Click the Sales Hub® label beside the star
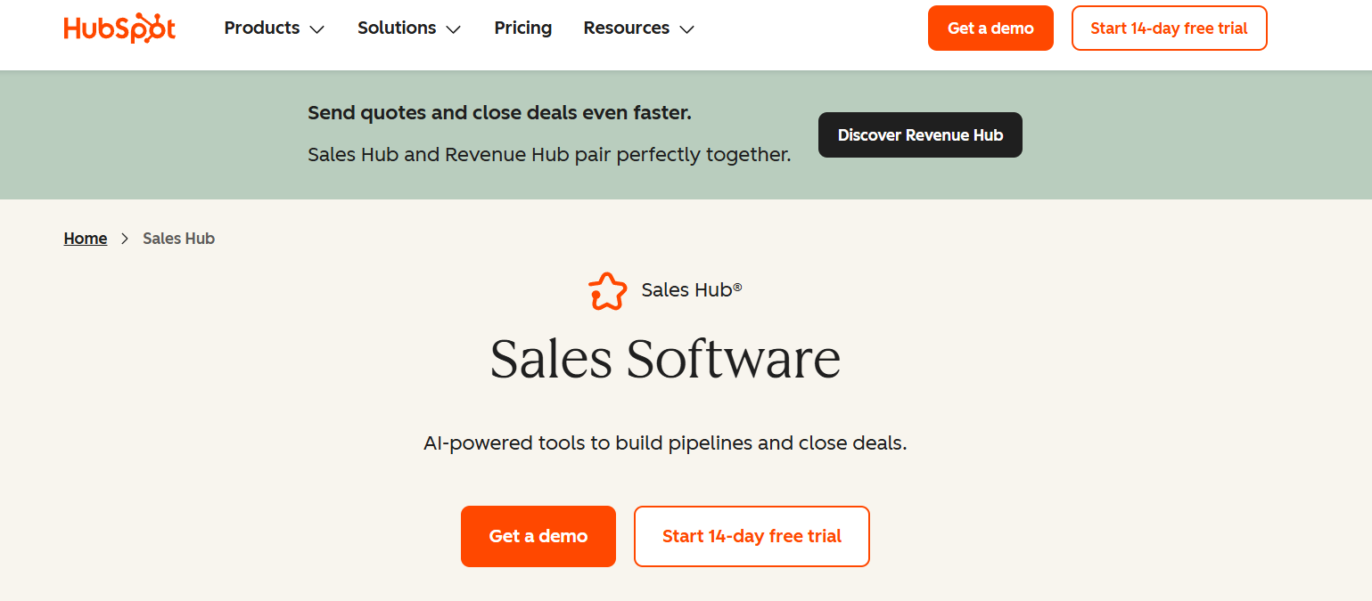Image resolution: width=1372 pixels, height=601 pixels. pyautogui.click(x=692, y=290)
